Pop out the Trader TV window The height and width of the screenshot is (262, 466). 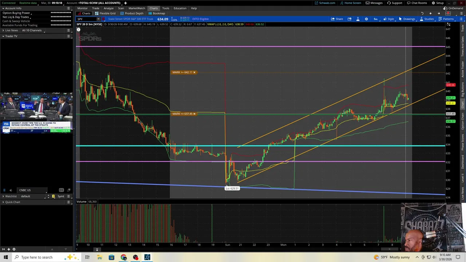point(68,190)
